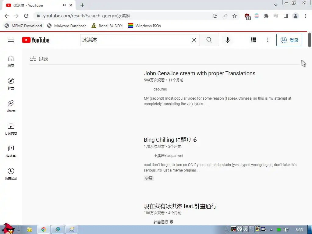Open 订阅内容 subscriptions in the sidebar

pos(11,129)
